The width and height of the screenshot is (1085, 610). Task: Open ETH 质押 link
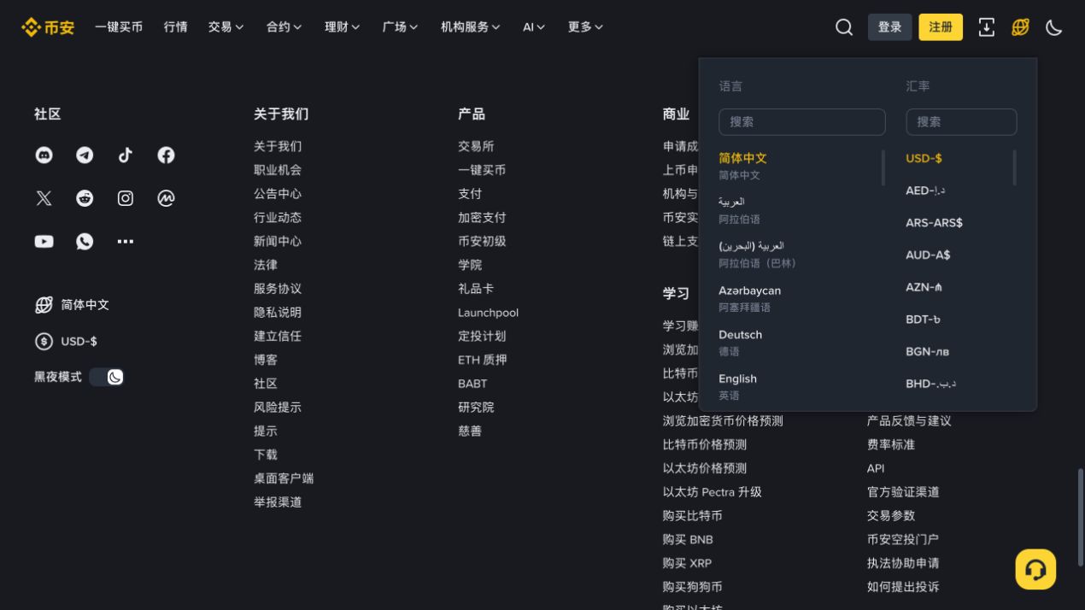(483, 360)
